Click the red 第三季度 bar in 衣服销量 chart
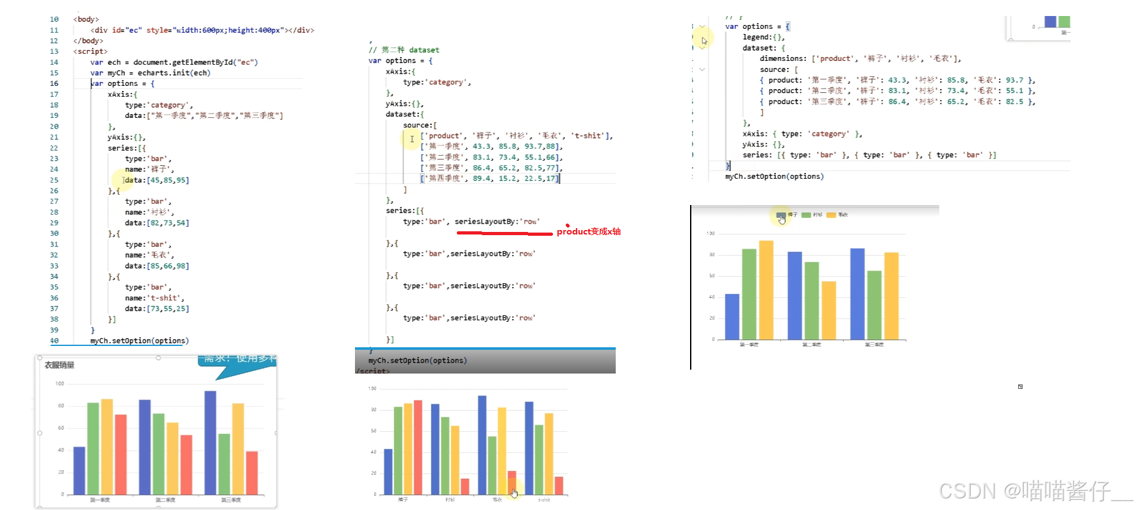Image resolution: width=1136 pixels, height=510 pixels. tap(252, 473)
